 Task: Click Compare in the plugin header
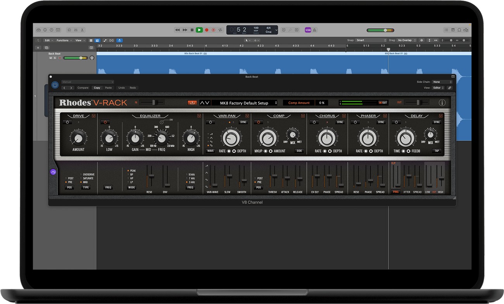tap(83, 88)
